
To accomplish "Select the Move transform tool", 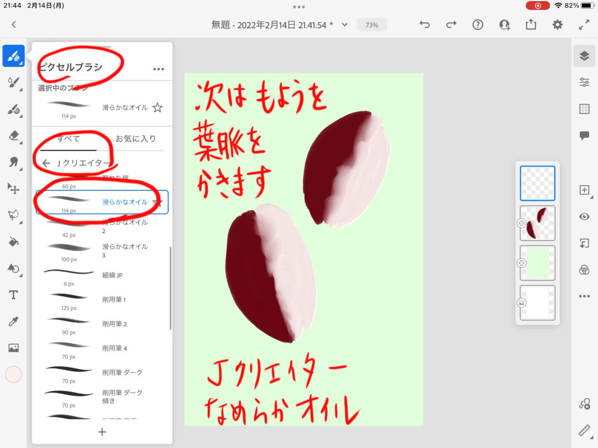I will point(13,188).
